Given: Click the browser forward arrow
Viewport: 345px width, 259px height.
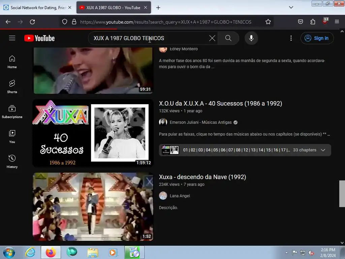Looking at the screenshot, I should coord(20,22).
